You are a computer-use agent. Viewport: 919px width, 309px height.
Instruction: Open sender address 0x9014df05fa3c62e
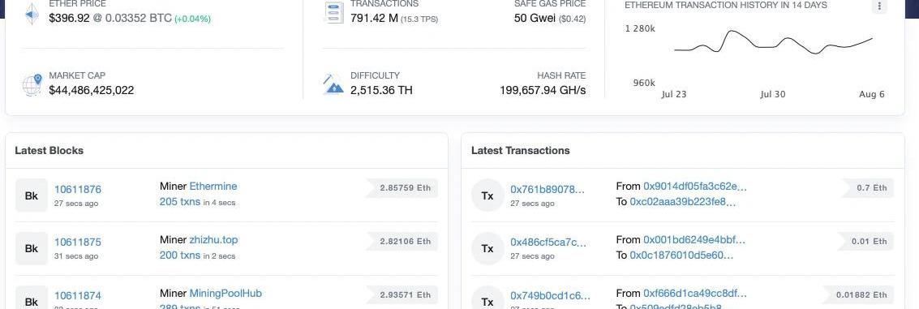[x=695, y=187]
